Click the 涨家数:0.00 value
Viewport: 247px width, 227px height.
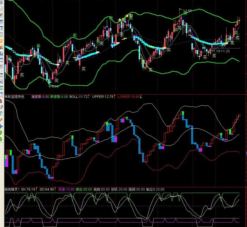point(40,97)
